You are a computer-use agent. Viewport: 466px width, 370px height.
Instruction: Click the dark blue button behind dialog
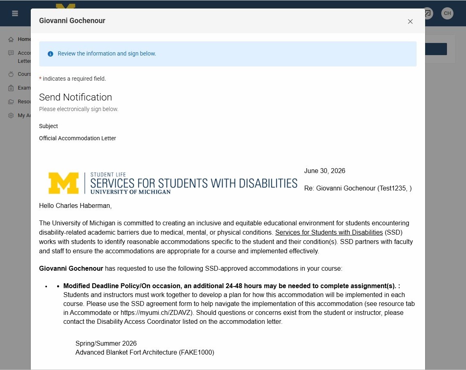pos(436,49)
